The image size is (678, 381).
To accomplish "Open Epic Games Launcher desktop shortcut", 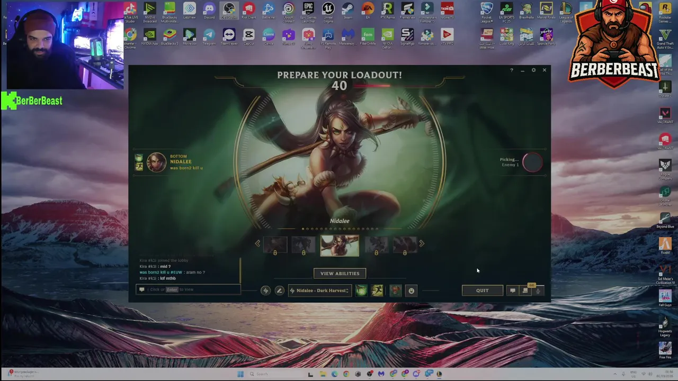I will pos(308,13).
